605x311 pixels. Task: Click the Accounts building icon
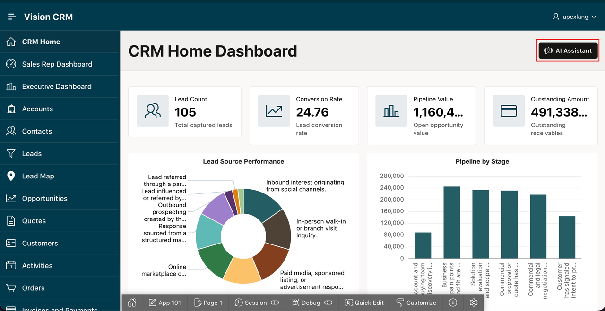click(x=11, y=109)
